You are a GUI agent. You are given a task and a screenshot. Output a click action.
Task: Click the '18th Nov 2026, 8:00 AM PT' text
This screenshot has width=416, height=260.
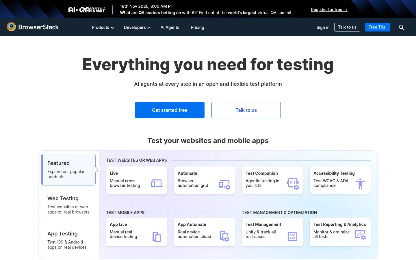pos(147,6)
